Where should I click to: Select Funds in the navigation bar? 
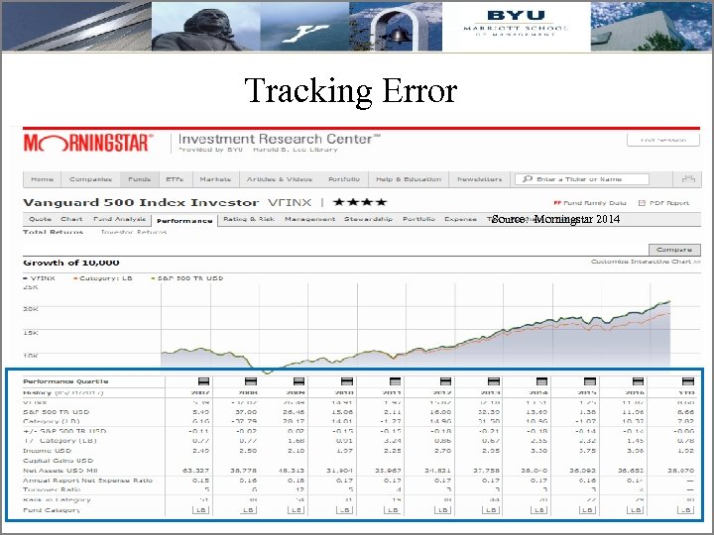click(x=140, y=179)
